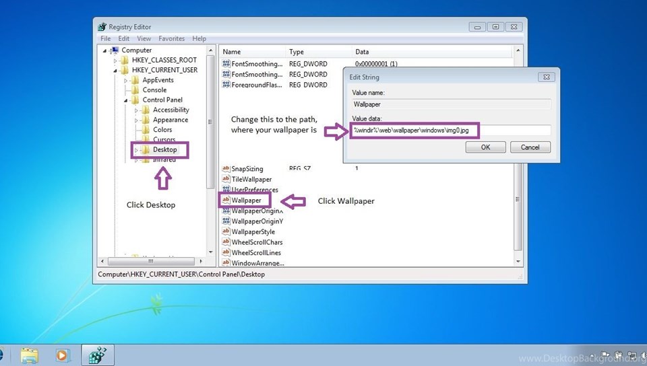647x366 pixels.
Task: Click the 0x00000001 (1) data cell
Action: click(x=376, y=64)
